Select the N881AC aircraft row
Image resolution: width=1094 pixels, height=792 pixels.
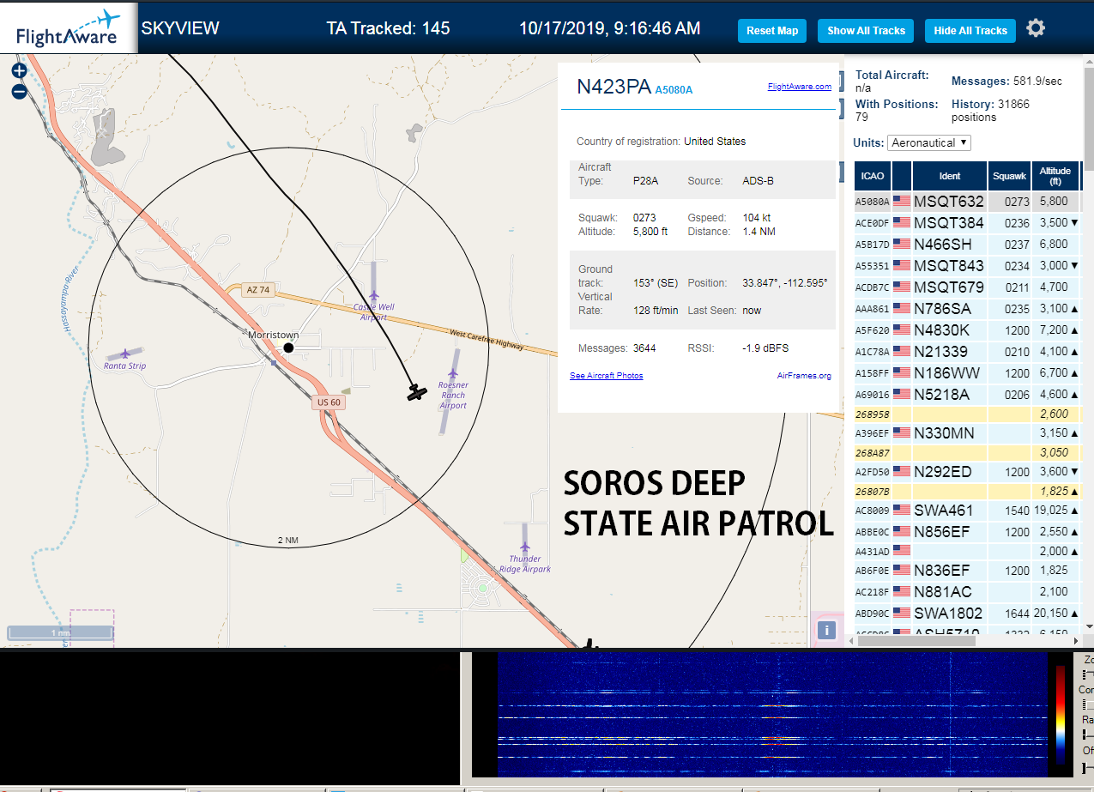[x=967, y=592]
